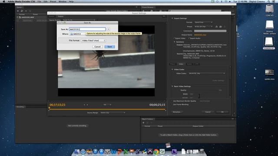Add source button in Queue panel
278x156 pixels.
tap(18, 11)
